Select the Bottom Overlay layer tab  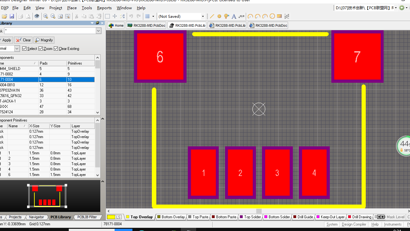pyautogui.click(x=171, y=217)
